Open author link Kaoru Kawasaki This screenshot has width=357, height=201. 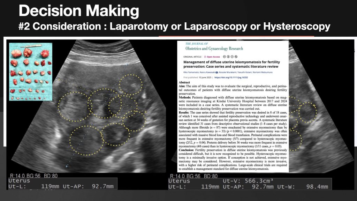pos(207,72)
